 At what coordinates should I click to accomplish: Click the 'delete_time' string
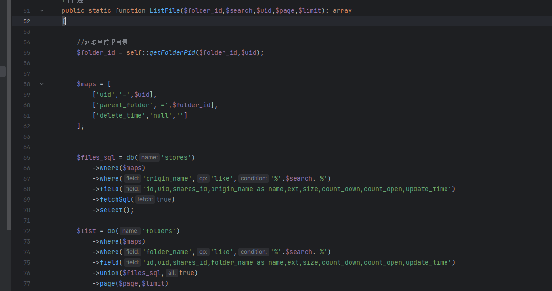121,115
